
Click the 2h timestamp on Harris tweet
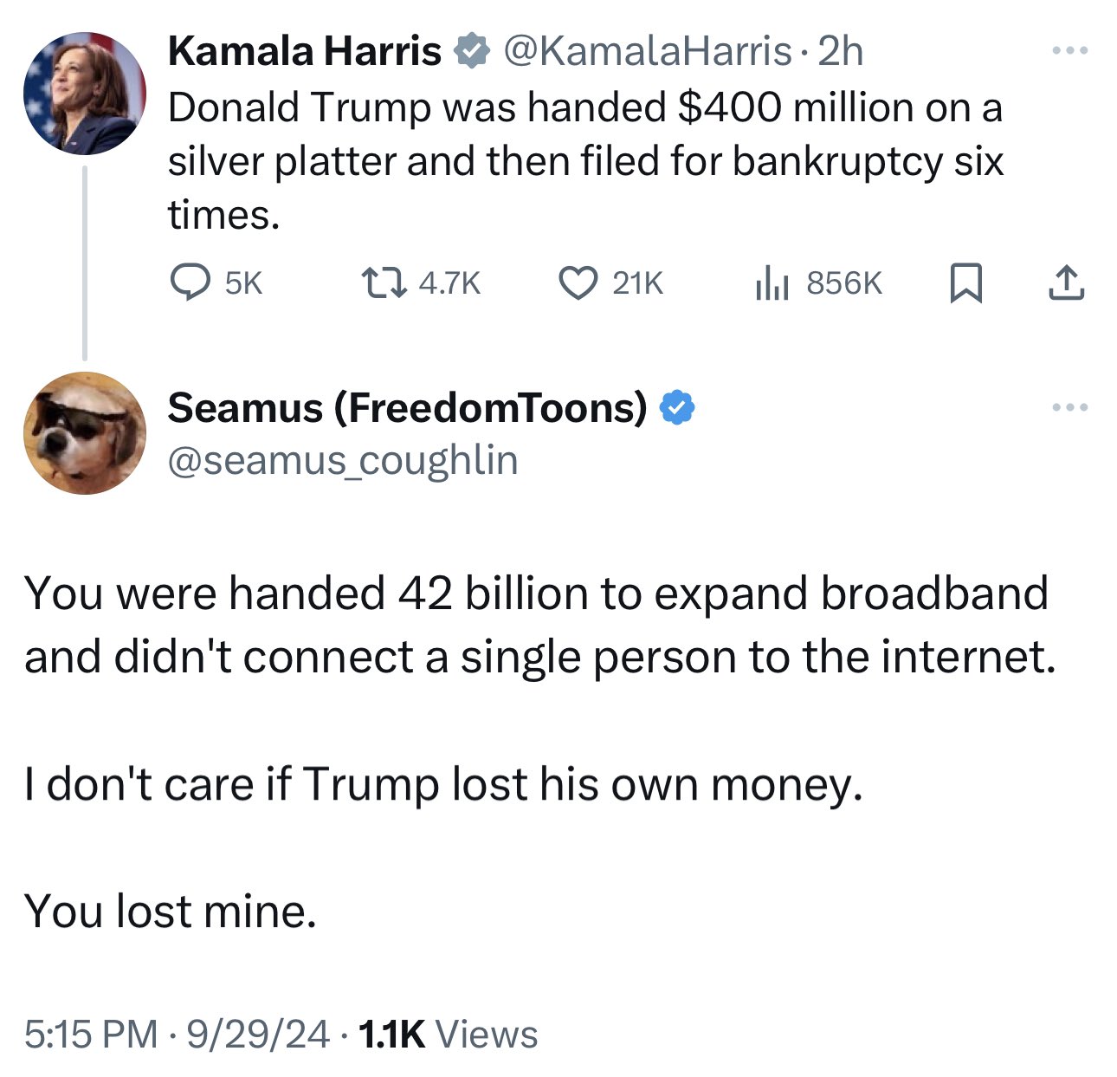[x=840, y=51]
